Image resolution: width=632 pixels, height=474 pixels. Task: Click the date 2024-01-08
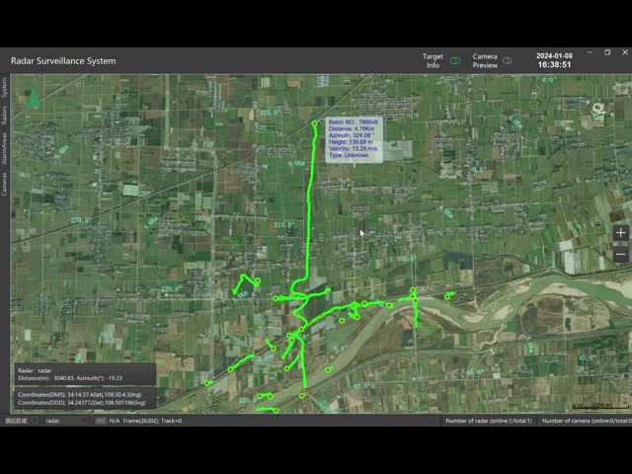tap(554, 56)
